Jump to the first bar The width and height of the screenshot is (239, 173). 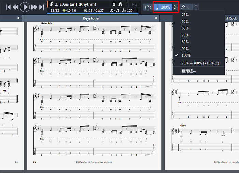pyautogui.click(x=8, y=7)
